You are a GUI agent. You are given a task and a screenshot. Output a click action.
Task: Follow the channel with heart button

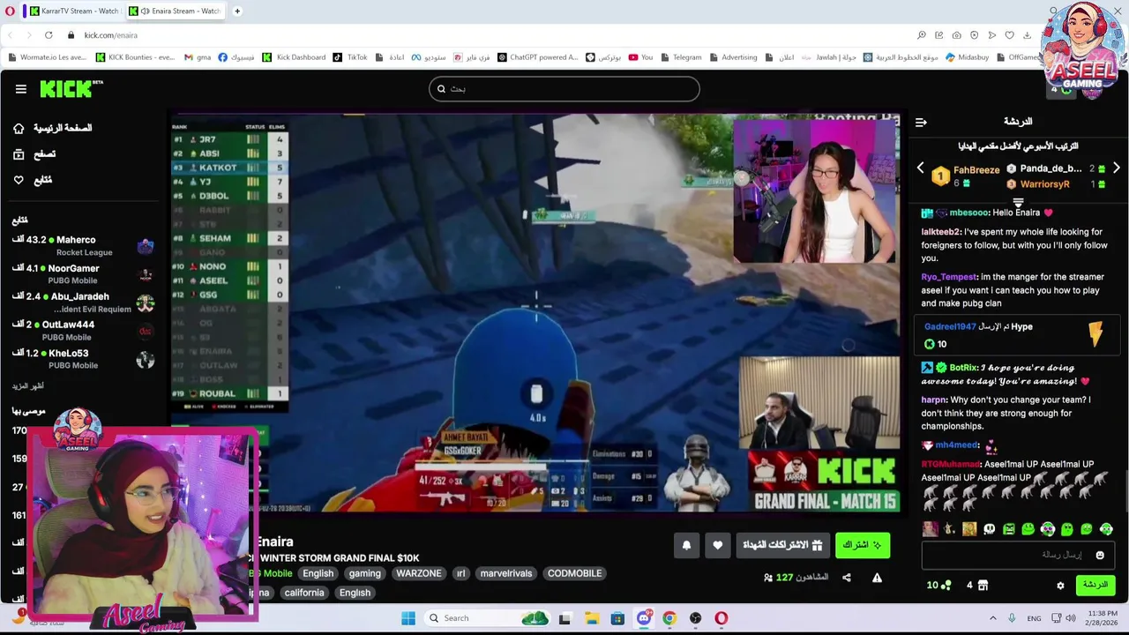coord(717,545)
